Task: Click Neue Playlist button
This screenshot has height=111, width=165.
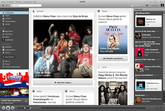Action: pos(8,57)
